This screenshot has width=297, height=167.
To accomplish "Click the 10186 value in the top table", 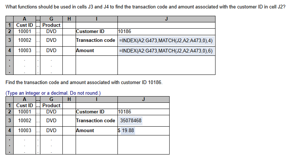I will tap(125, 32).
